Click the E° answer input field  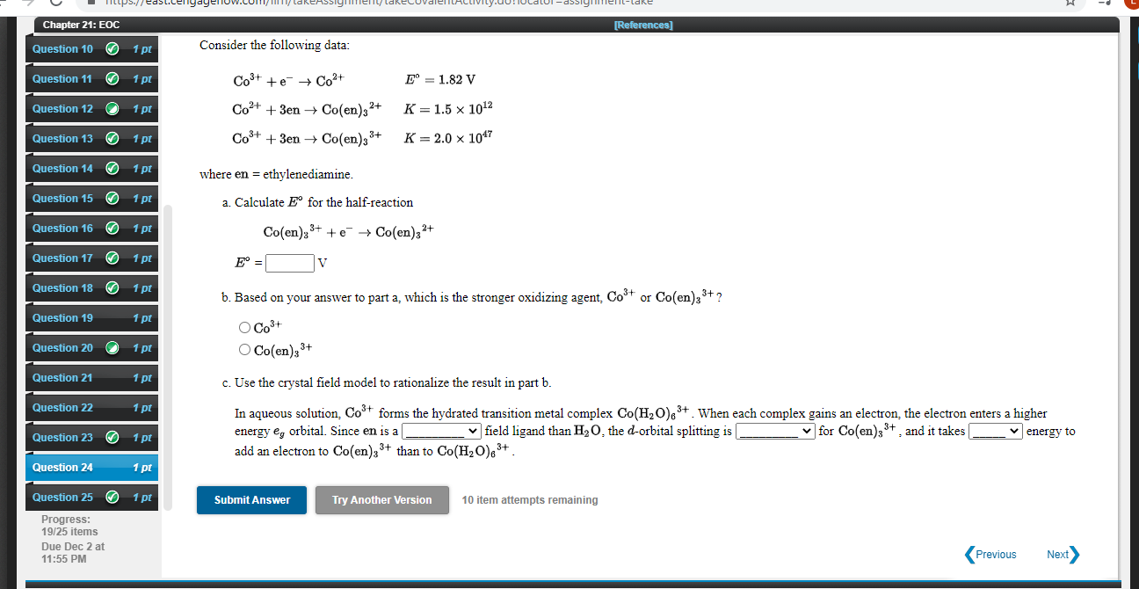click(x=290, y=263)
